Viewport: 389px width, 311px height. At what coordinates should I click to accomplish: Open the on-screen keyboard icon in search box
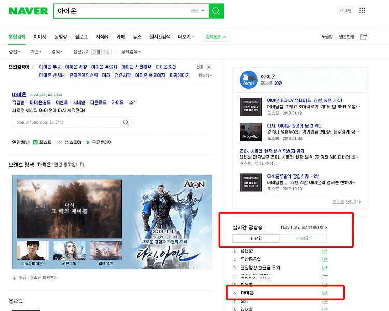click(194, 11)
